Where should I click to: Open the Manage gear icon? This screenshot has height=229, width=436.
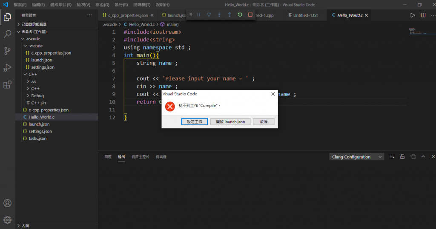click(x=8, y=220)
